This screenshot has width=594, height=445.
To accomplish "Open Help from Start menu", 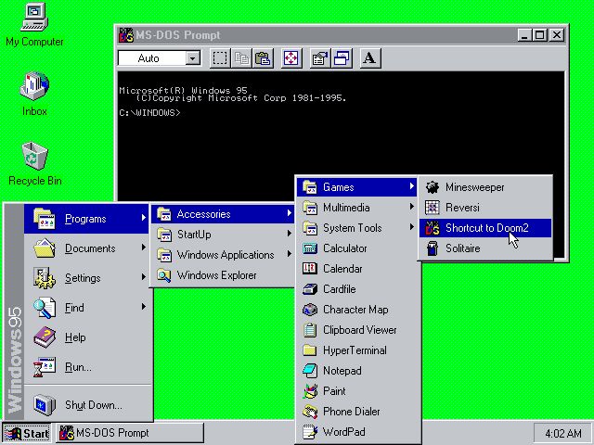I will (86, 337).
